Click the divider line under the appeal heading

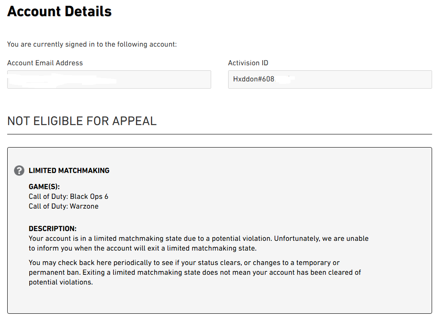coord(220,134)
